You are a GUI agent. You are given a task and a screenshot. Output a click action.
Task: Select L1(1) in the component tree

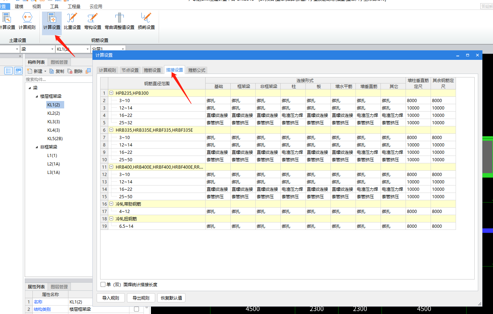pyautogui.click(x=52, y=156)
